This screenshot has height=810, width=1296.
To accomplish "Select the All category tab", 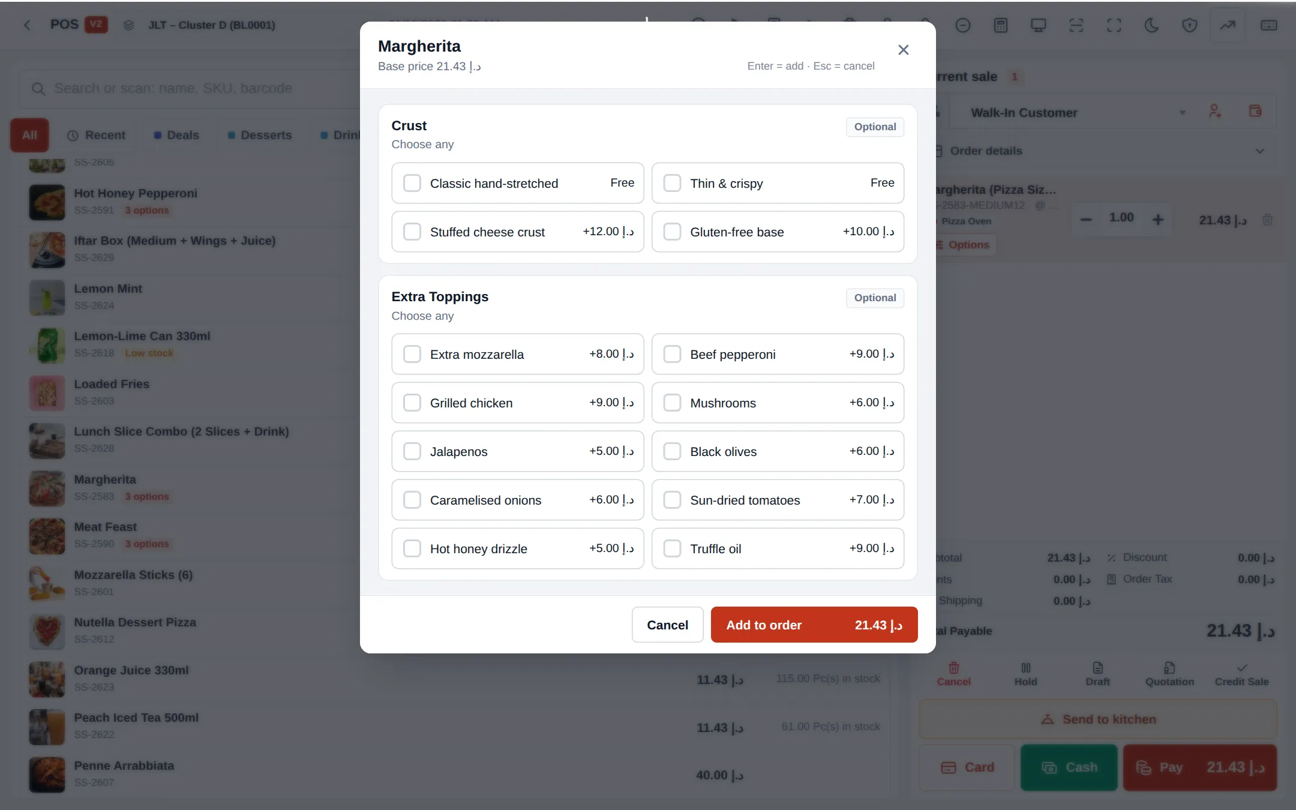I will (29, 135).
